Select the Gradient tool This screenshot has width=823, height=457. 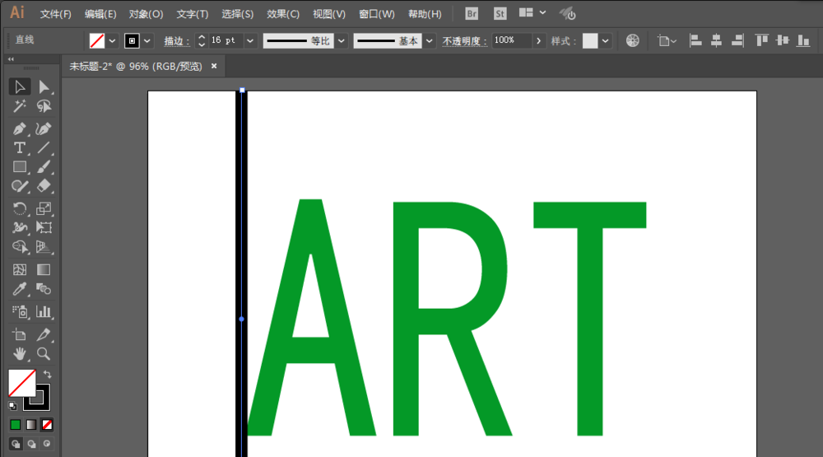[x=44, y=269]
